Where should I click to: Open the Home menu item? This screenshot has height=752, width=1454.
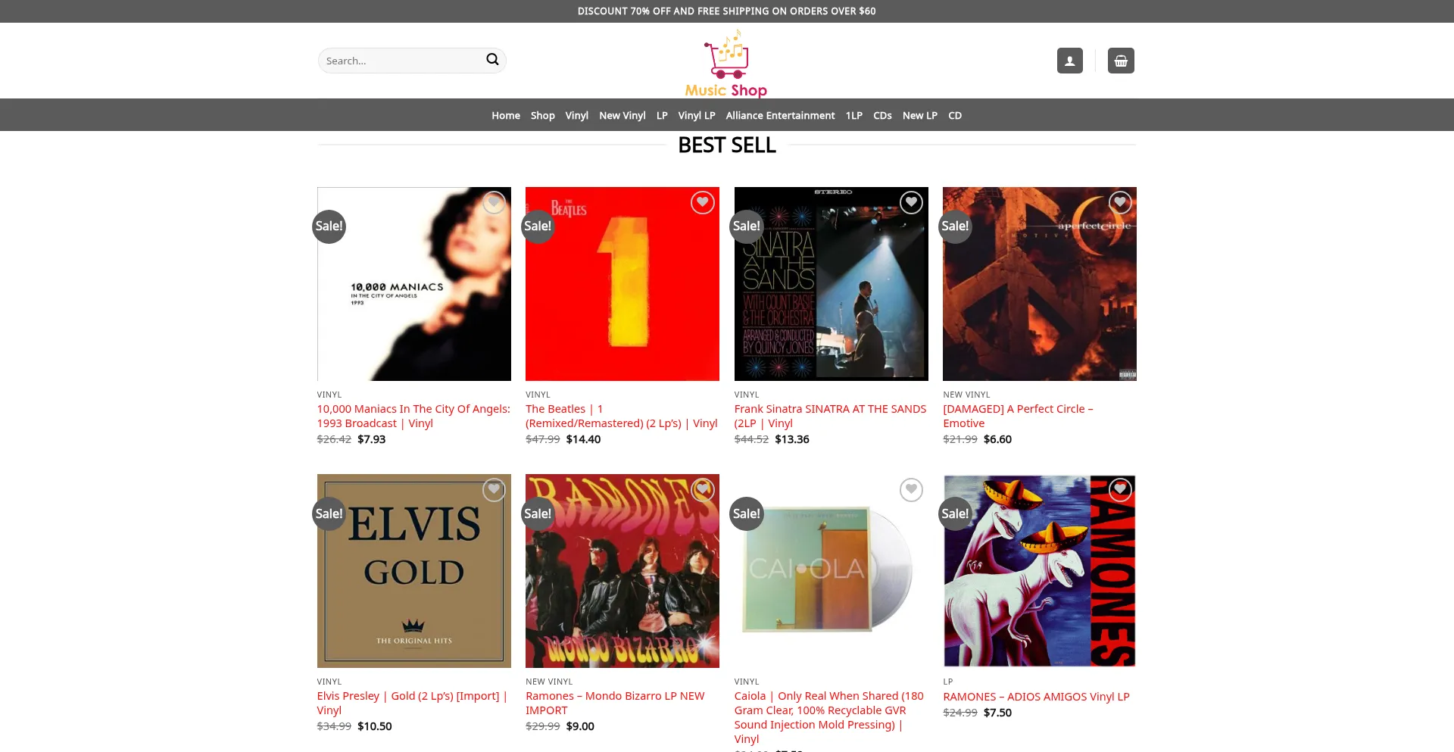[506, 115]
